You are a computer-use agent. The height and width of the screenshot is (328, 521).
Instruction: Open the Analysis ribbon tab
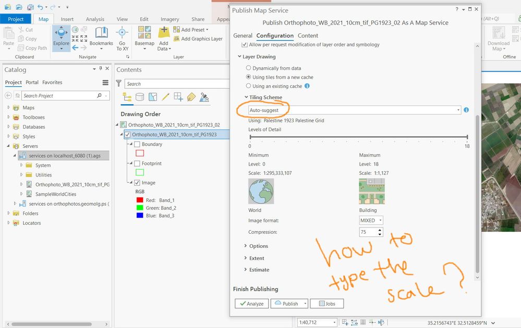click(95, 19)
